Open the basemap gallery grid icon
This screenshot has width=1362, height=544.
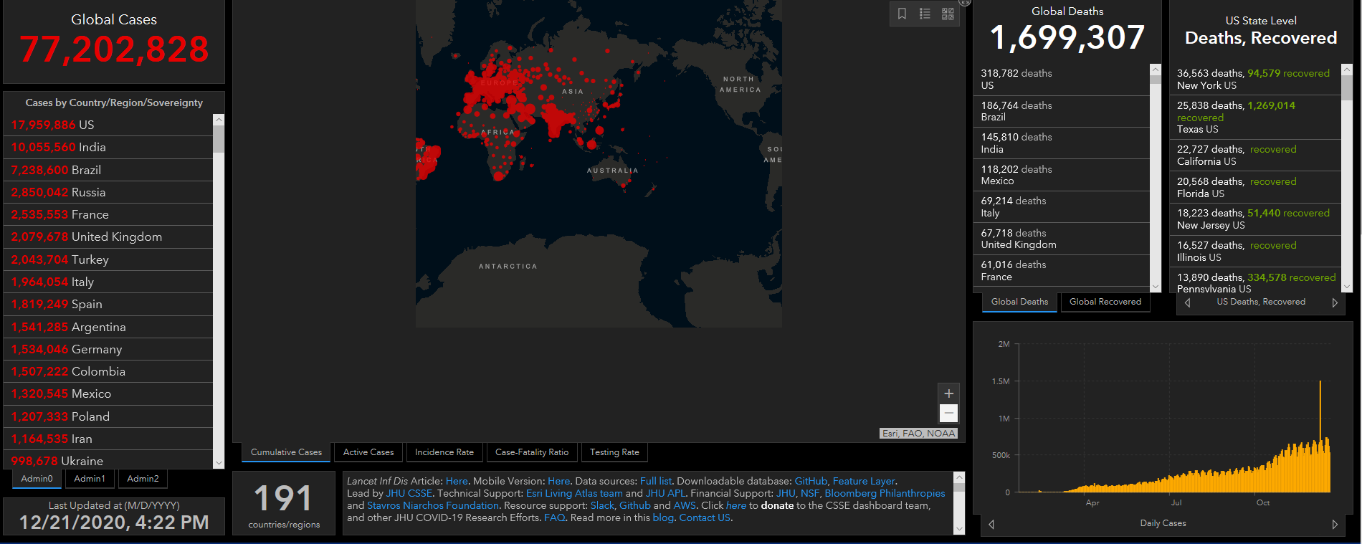[948, 14]
